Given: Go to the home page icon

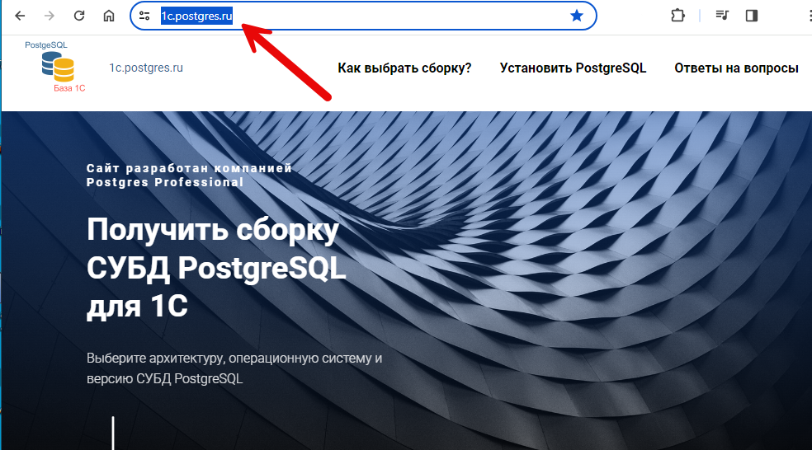Looking at the screenshot, I should coord(109,16).
